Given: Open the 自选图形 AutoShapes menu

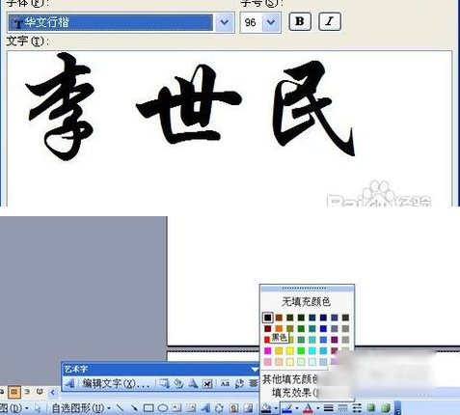Looking at the screenshot, I should pyautogui.click(x=81, y=408).
